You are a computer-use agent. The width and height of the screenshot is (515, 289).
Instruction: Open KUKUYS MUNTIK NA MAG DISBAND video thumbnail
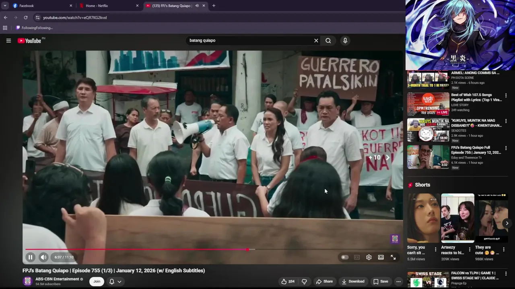click(428, 130)
